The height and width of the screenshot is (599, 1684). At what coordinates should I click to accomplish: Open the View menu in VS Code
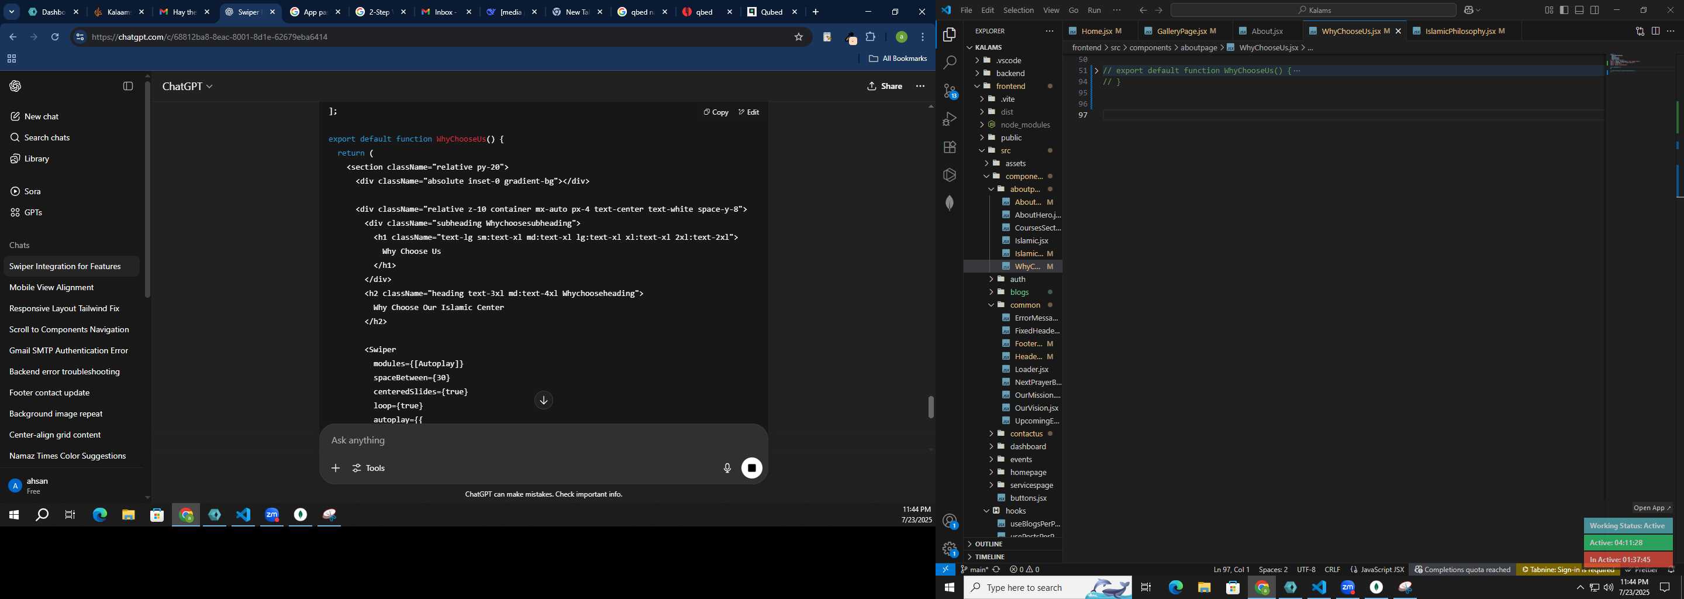[x=1051, y=10]
